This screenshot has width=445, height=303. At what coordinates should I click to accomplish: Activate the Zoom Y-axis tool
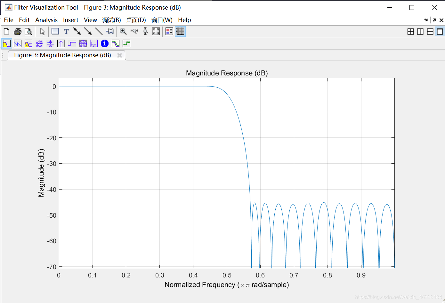(x=145, y=31)
